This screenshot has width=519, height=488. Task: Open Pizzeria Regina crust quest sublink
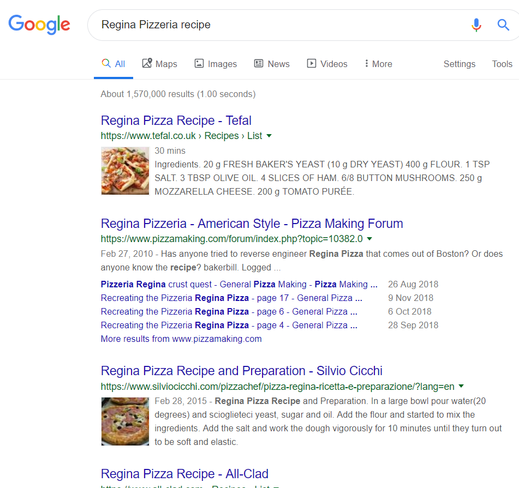(239, 284)
